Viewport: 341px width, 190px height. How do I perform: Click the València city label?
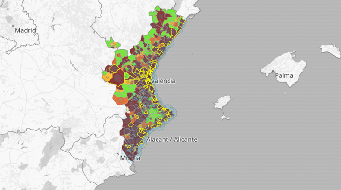[163, 81]
